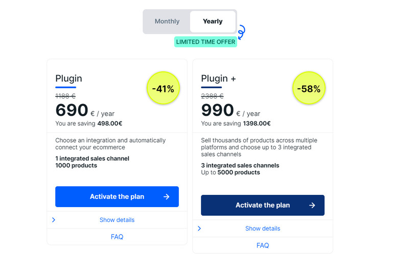Show details for the Plugin plan
The height and width of the screenshot is (254, 409).
[x=117, y=220]
